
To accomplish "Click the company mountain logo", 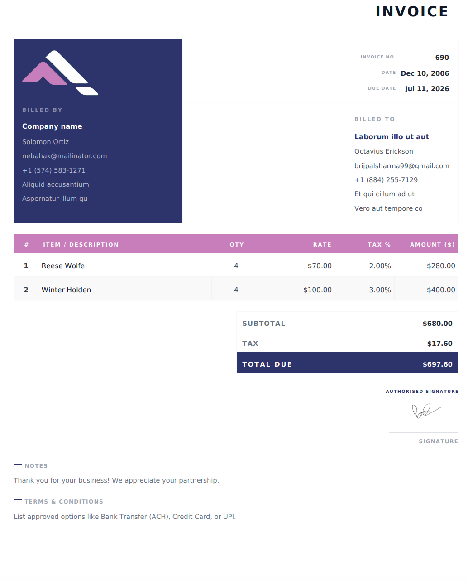I will [60, 73].
